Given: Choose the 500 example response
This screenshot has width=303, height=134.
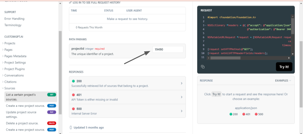Looking at the screenshot, I should pos(259,114).
